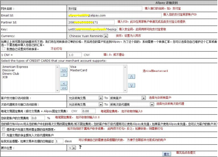Check 我想自己设置货币转换率 checkbox
The width and height of the screenshot is (218, 157).
point(4,49)
